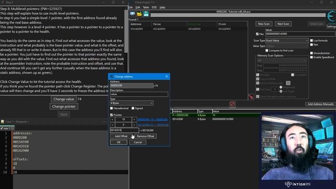The width and height of the screenshot is (336, 189).
Task: Uncheck the Pointer checkbox
Action: pyautogui.click(x=111, y=115)
